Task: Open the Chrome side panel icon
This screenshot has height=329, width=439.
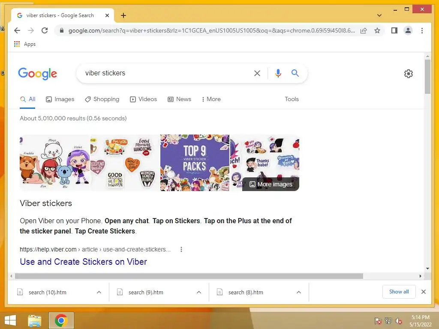Action: tap(394, 30)
